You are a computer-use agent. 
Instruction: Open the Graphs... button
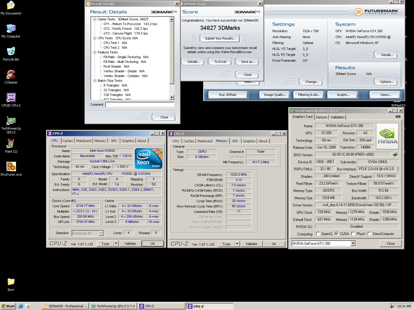click(343, 95)
